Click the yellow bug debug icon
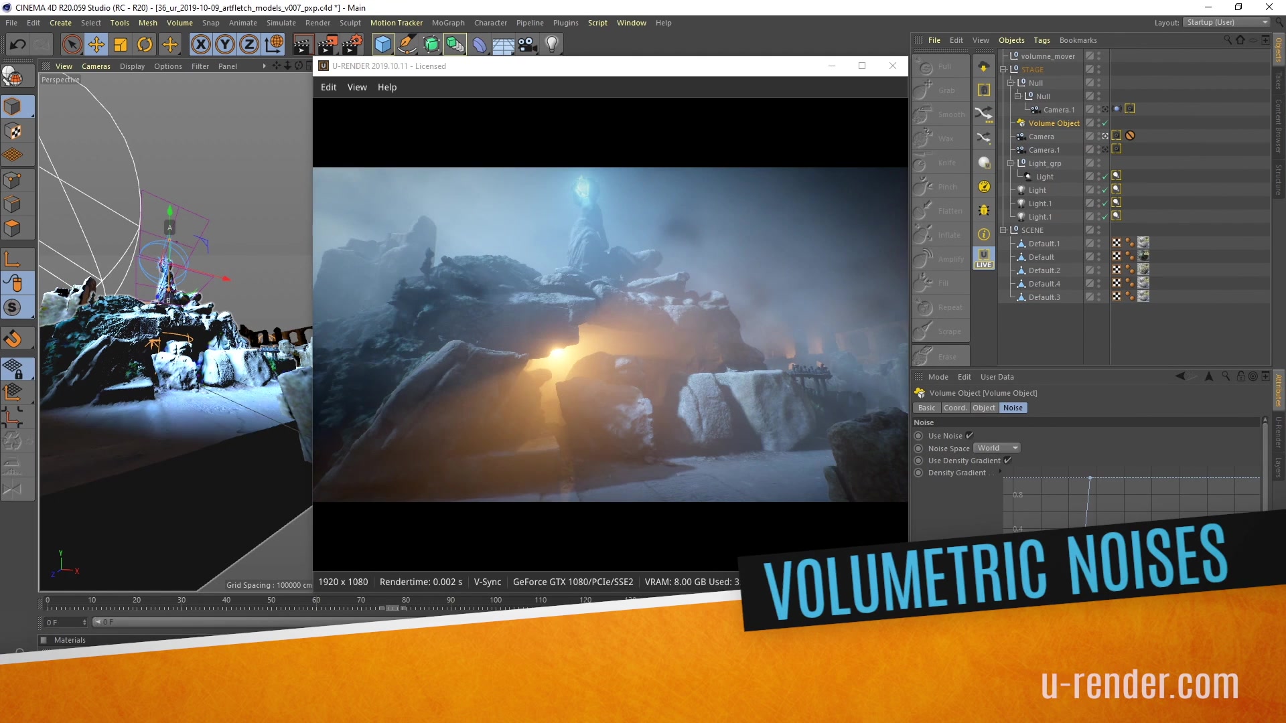The width and height of the screenshot is (1286, 723). tap(984, 210)
